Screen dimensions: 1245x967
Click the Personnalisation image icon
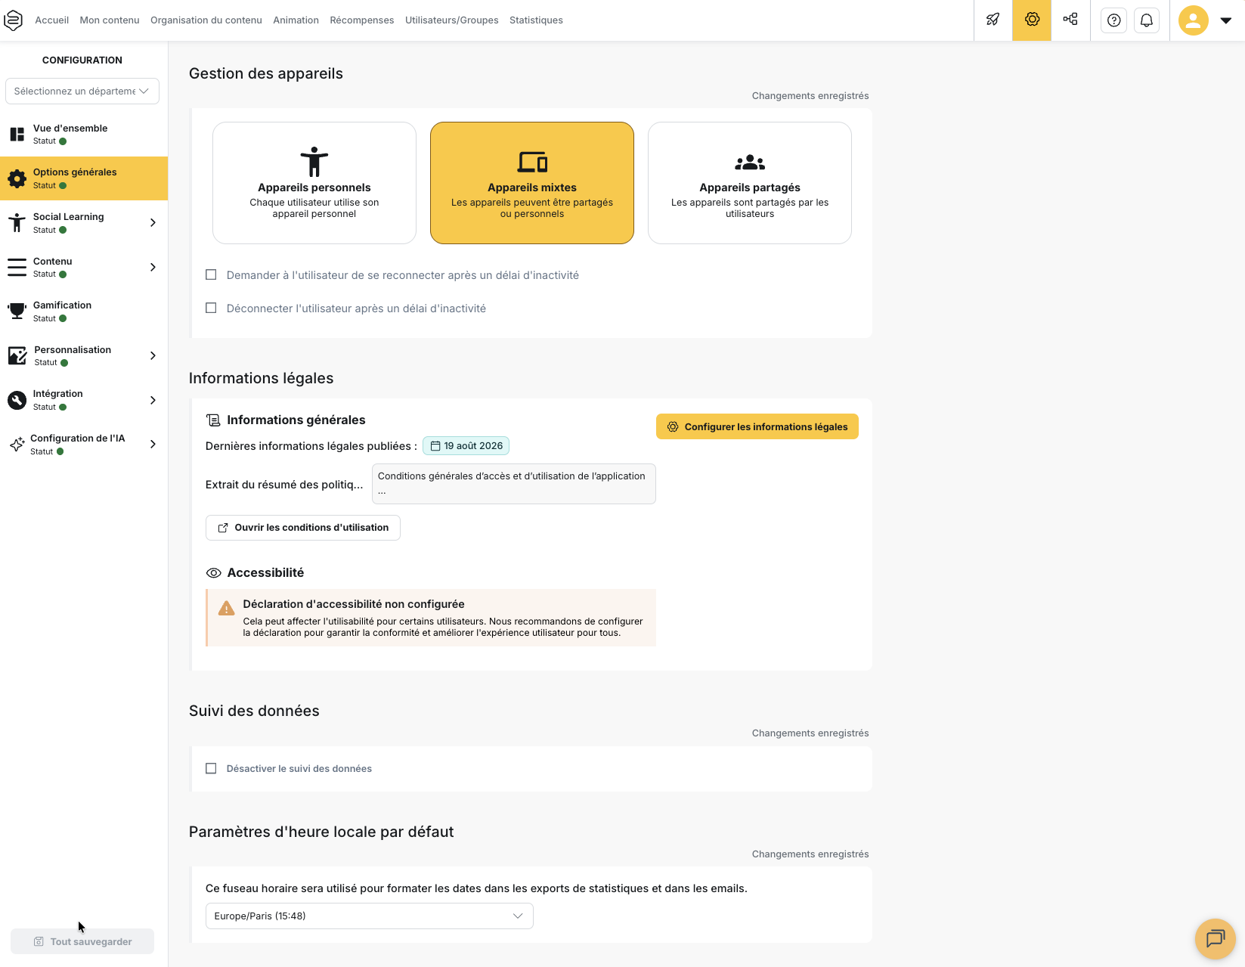(x=17, y=355)
